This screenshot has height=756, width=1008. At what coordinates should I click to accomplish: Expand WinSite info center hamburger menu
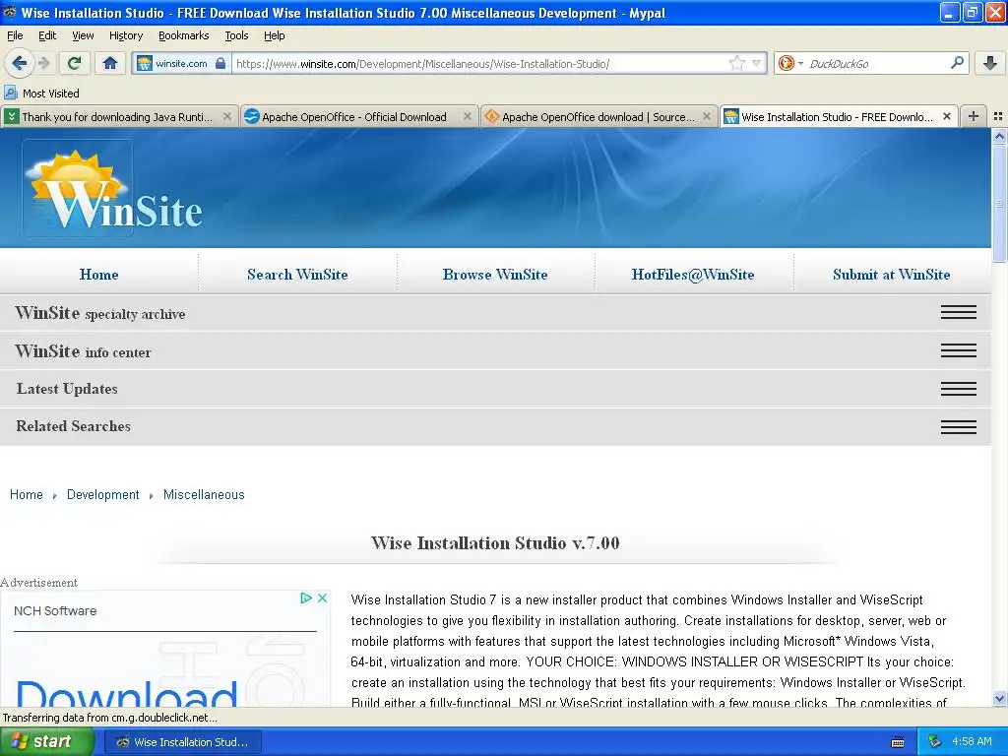pos(959,350)
